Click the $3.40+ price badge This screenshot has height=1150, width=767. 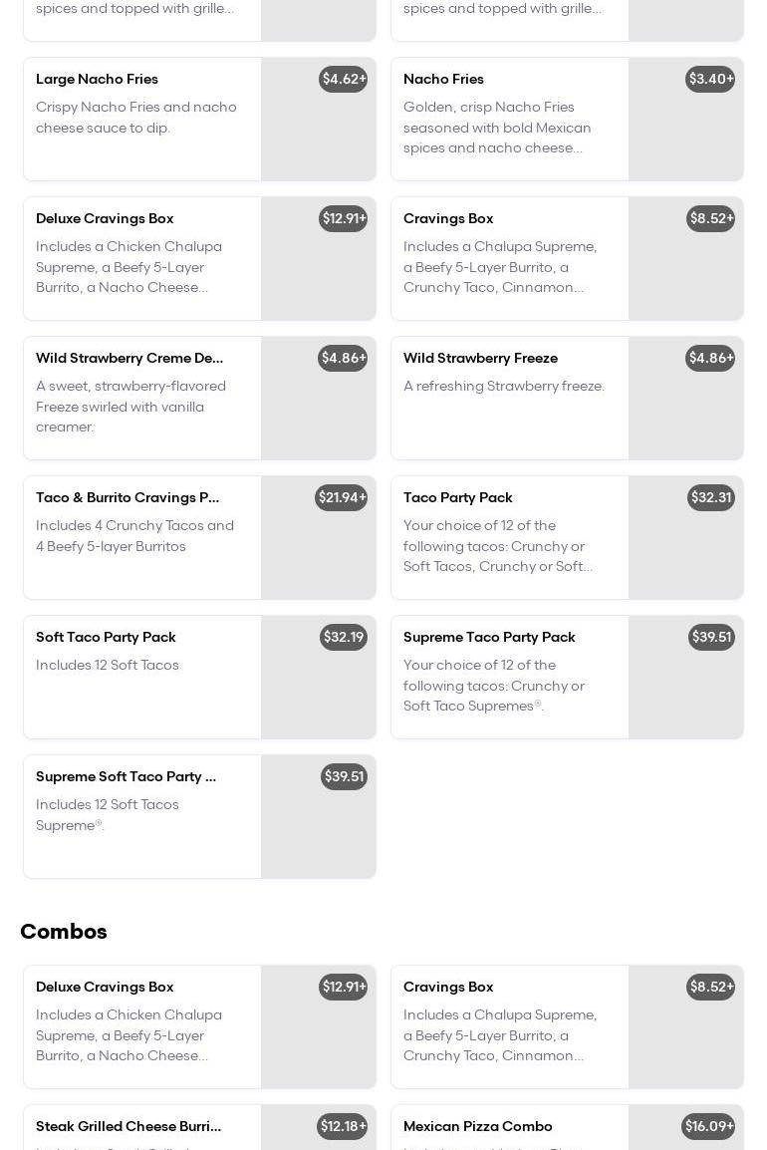pos(710,79)
